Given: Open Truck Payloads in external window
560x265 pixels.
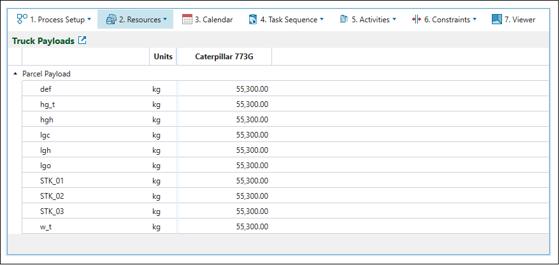Looking at the screenshot, I should pyautogui.click(x=82, y=41).
